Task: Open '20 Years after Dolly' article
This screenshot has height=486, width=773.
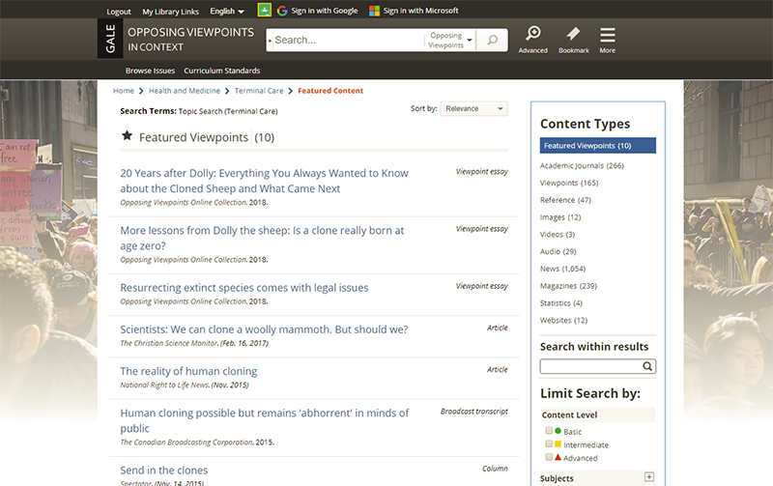Action: click(x=264, y=181)
